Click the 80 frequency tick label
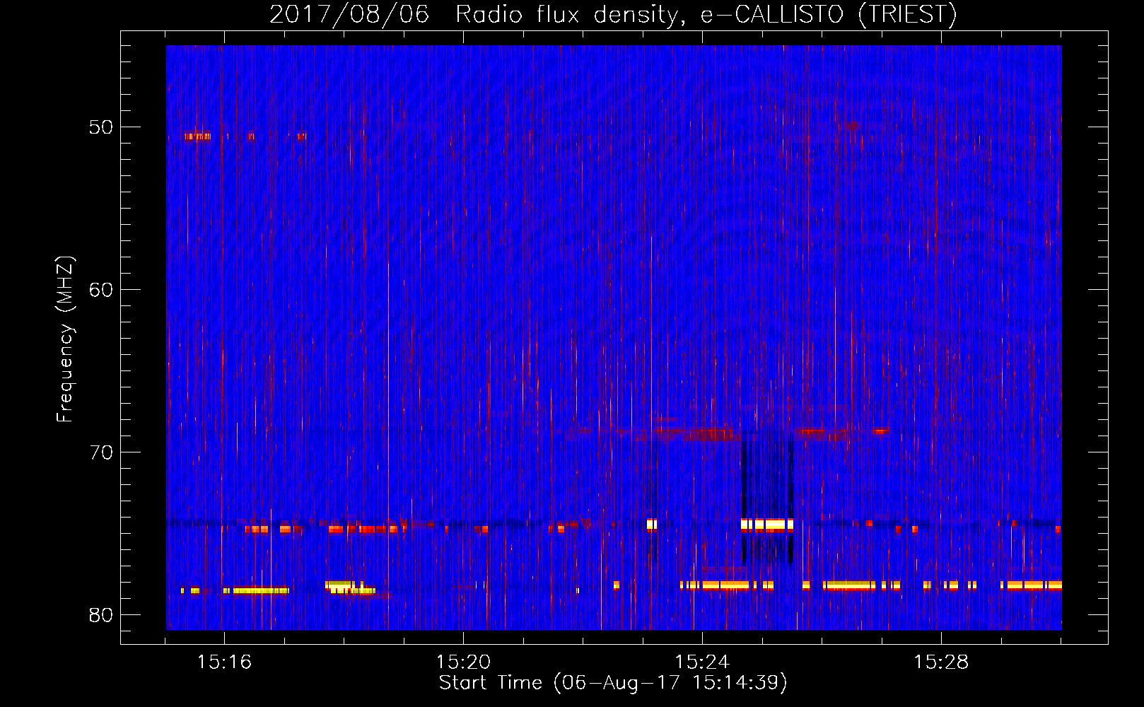 pos(101,615)
